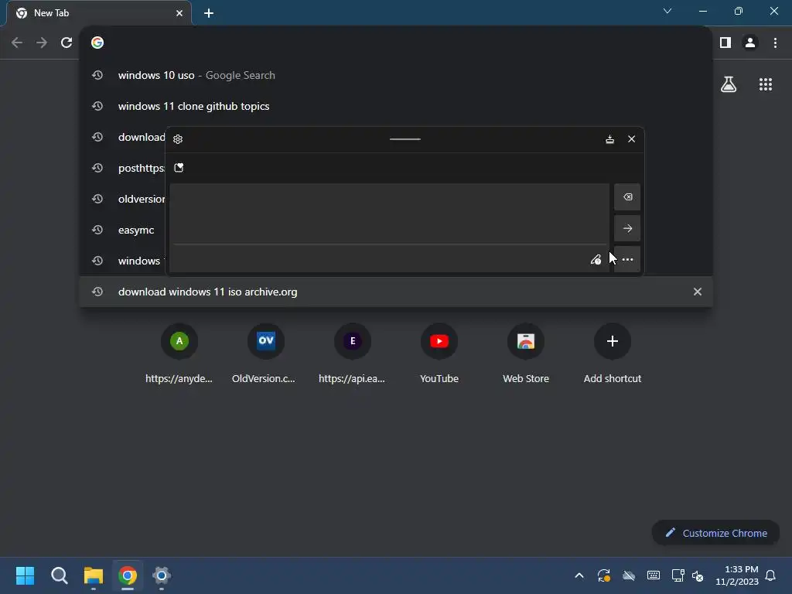Tap the Enter arrow button in handwriting panel

tap(627, 228)
